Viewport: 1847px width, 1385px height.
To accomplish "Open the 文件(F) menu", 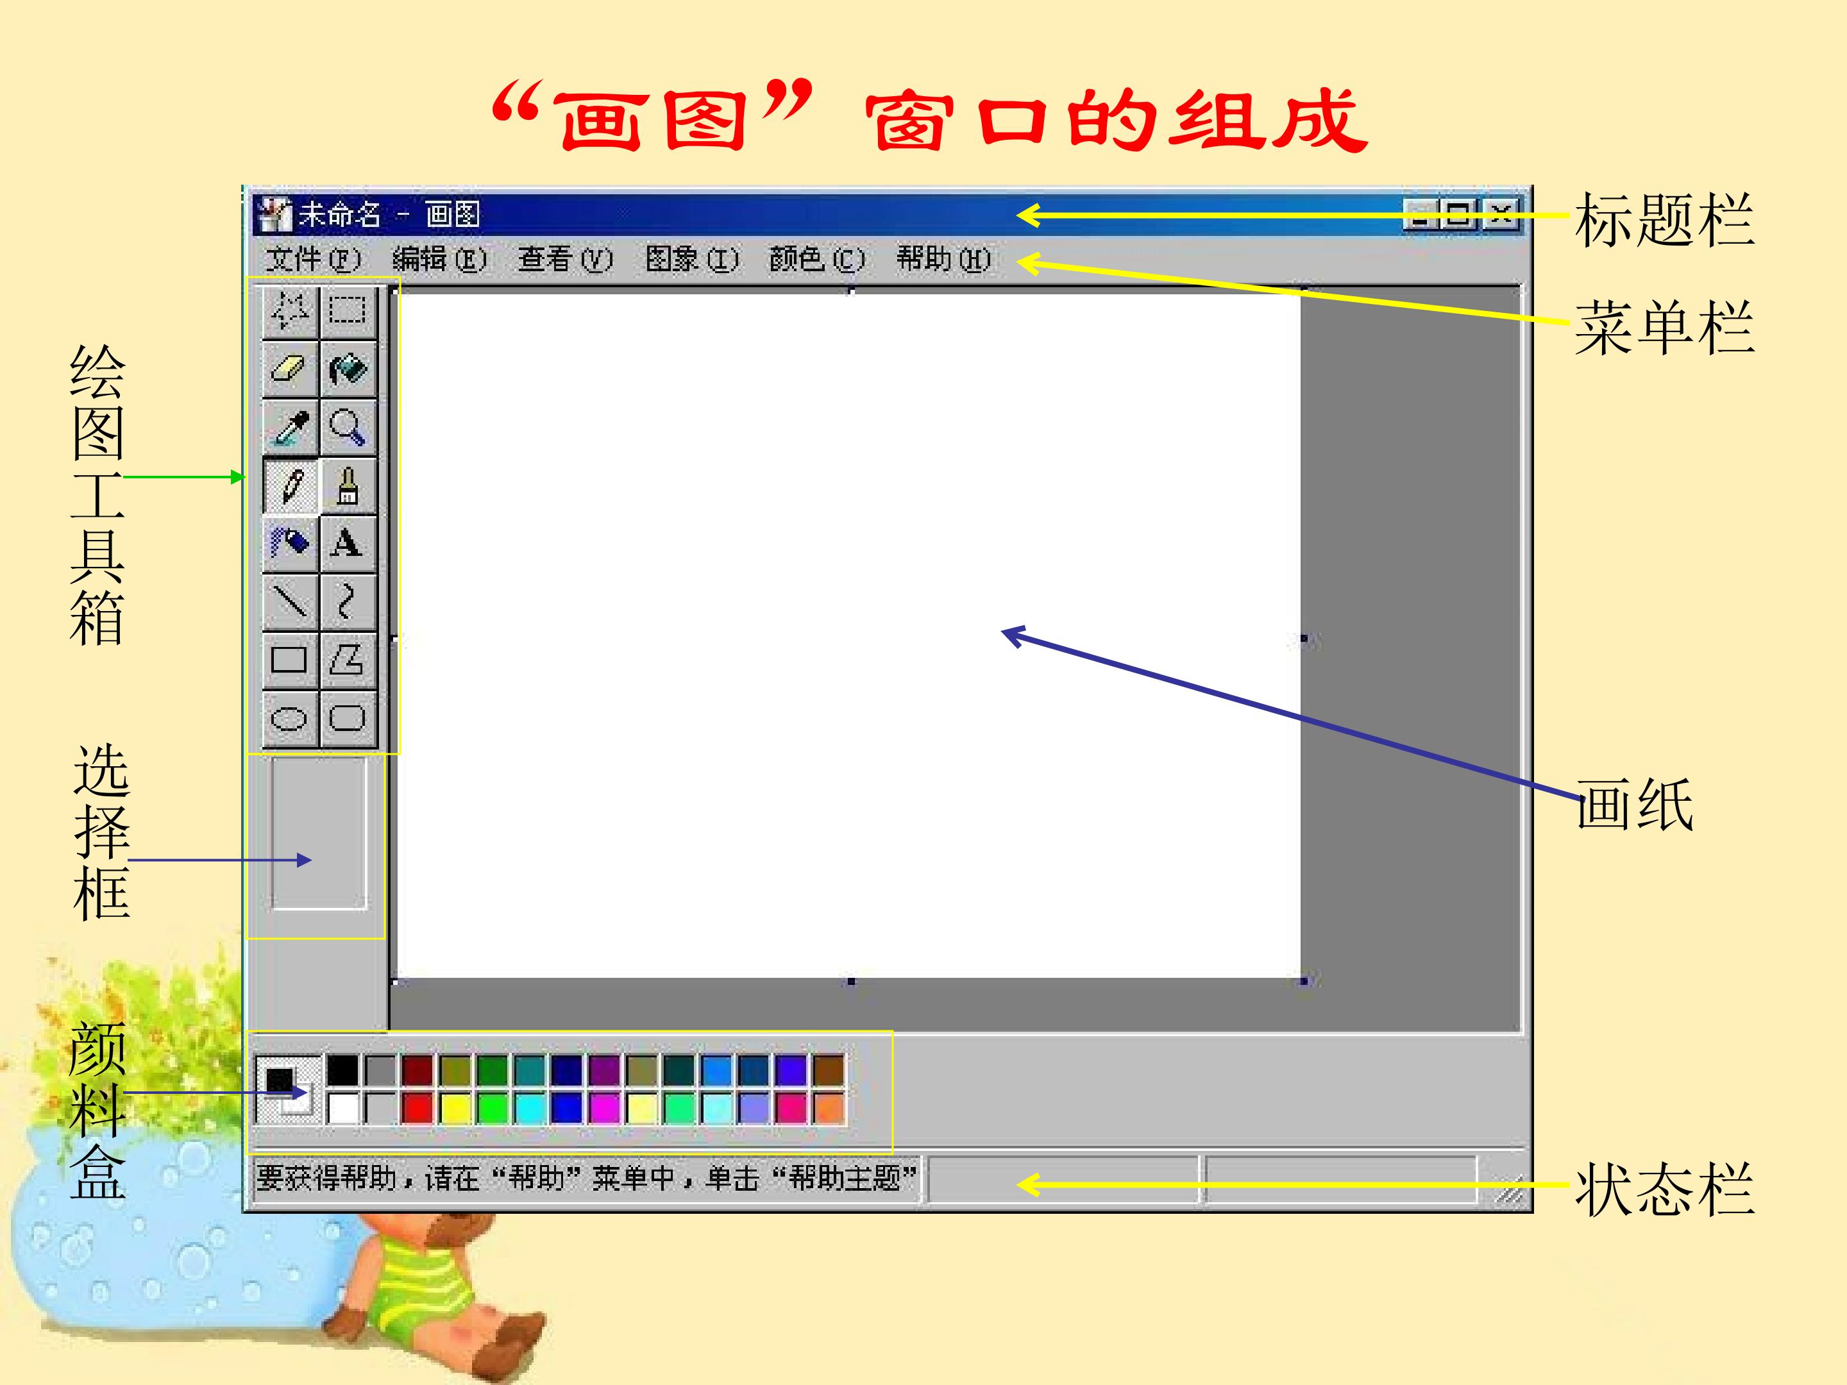I will tap(313, 259).
